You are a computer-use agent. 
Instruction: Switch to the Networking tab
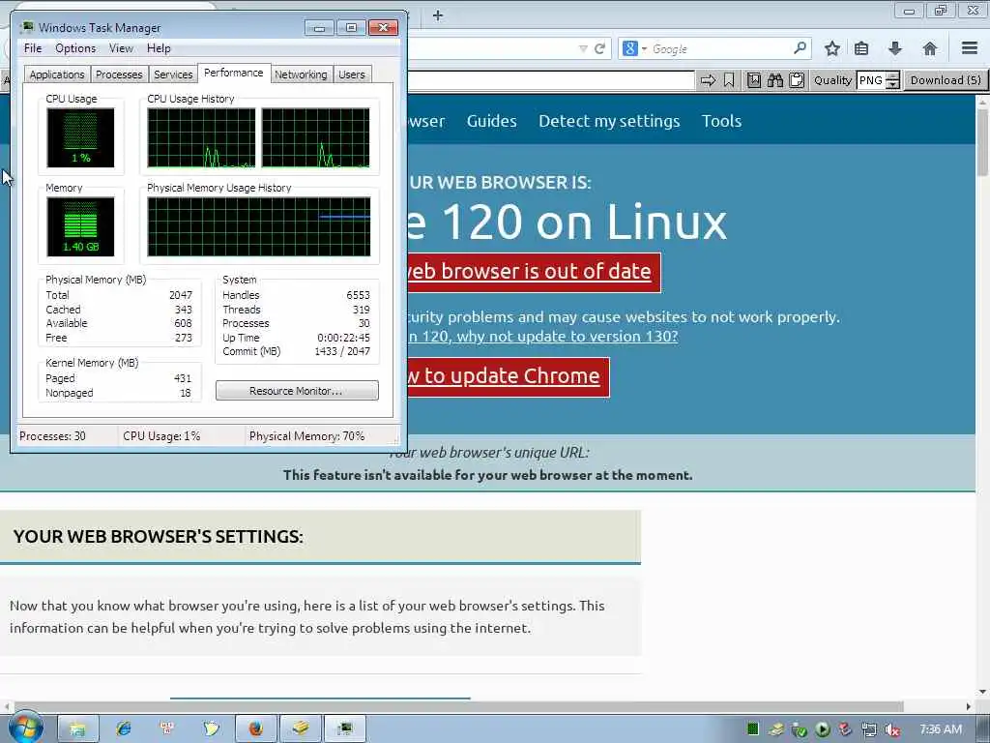(x=301, y=74)
